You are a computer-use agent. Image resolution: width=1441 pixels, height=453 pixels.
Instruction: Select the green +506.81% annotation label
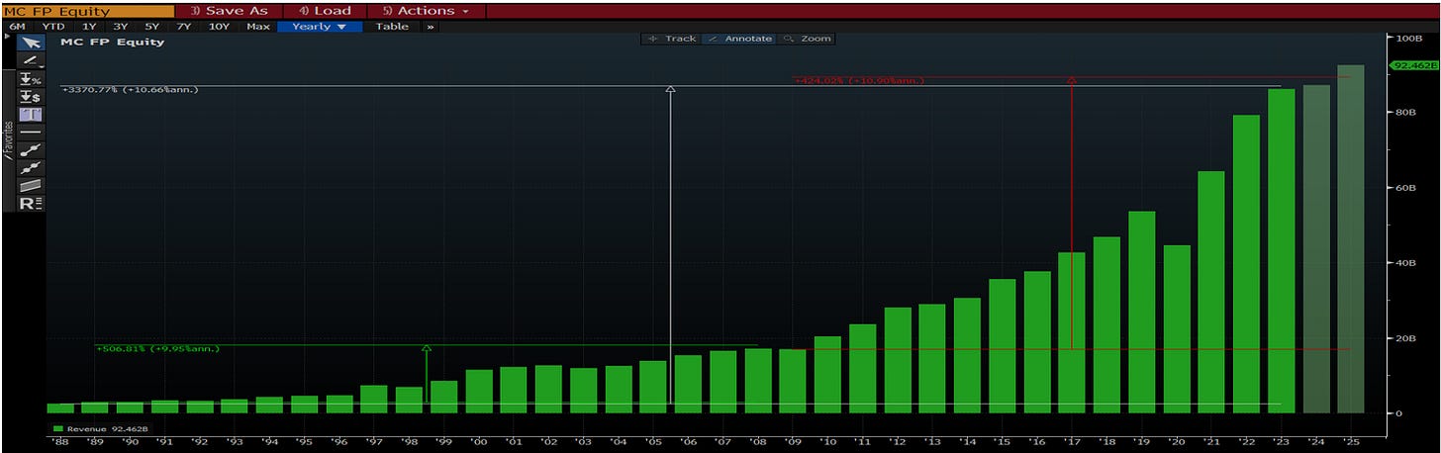click(x=157, y=349)
